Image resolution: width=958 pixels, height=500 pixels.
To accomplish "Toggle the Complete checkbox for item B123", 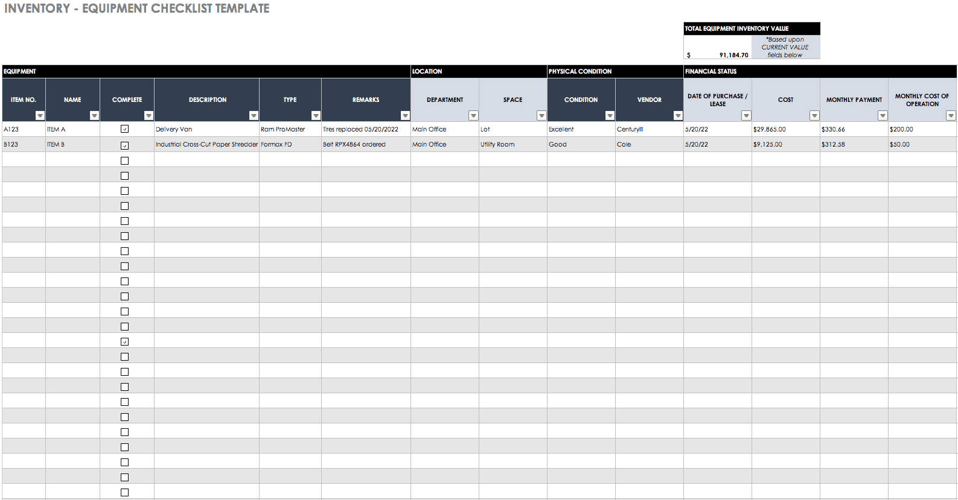I will tap(125, 145).
